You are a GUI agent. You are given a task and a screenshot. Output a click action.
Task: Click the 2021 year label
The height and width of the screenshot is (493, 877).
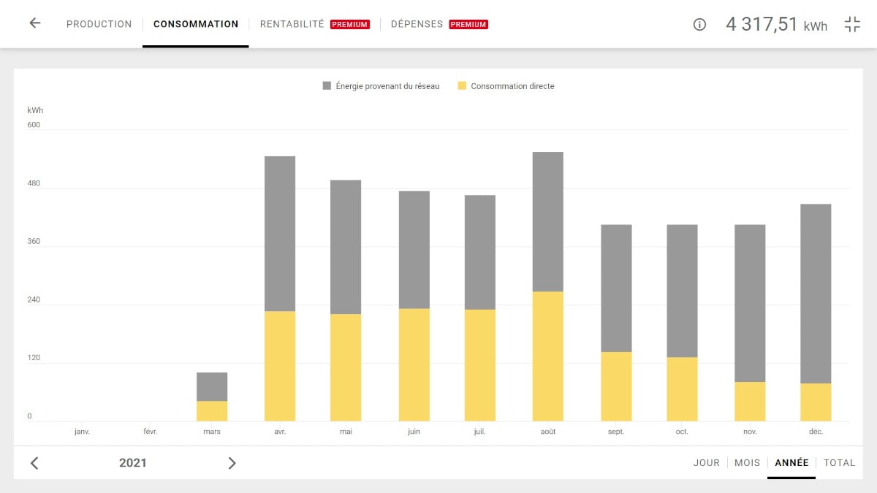(x=133, y=463)
